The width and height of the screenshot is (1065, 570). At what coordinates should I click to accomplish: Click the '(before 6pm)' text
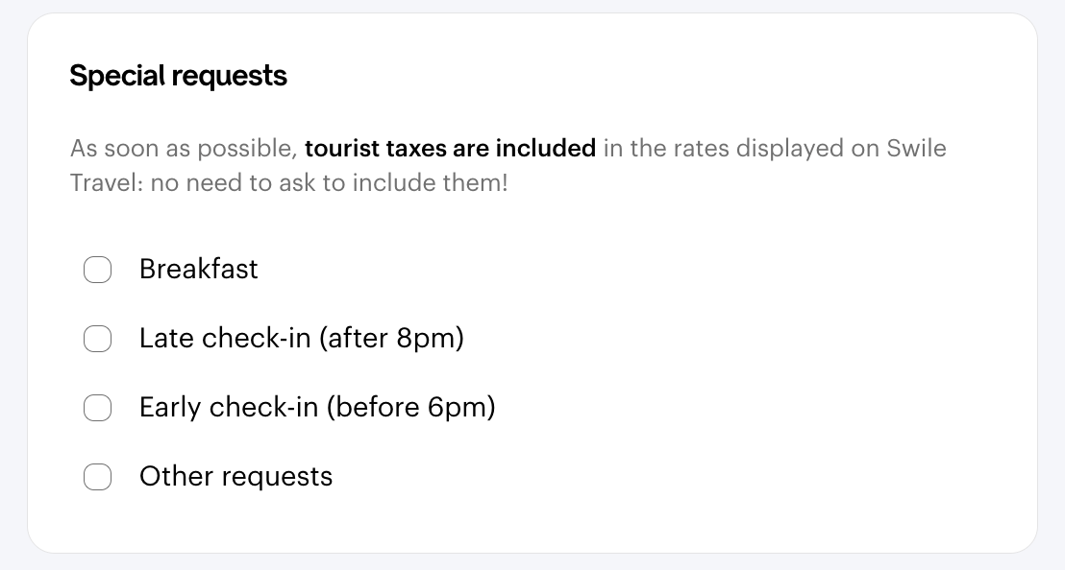[x=410, y=408]
